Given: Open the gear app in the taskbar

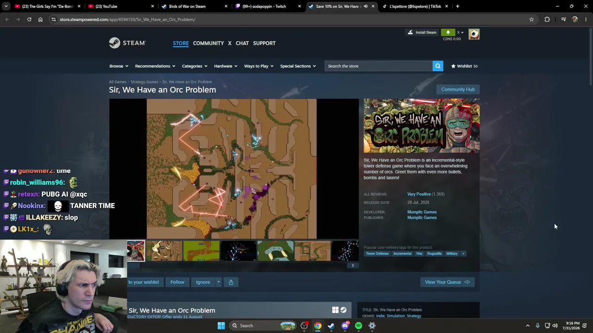Looking at the screenshot, I should coord(372,326).
